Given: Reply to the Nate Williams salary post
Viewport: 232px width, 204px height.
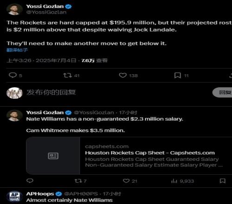Looking at the screenshot, I should point(30,181).
